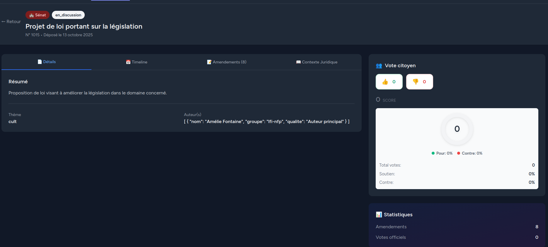548x247 pixels.
Task: Click the document icon on Détails tab
Action: coord(40,62)
